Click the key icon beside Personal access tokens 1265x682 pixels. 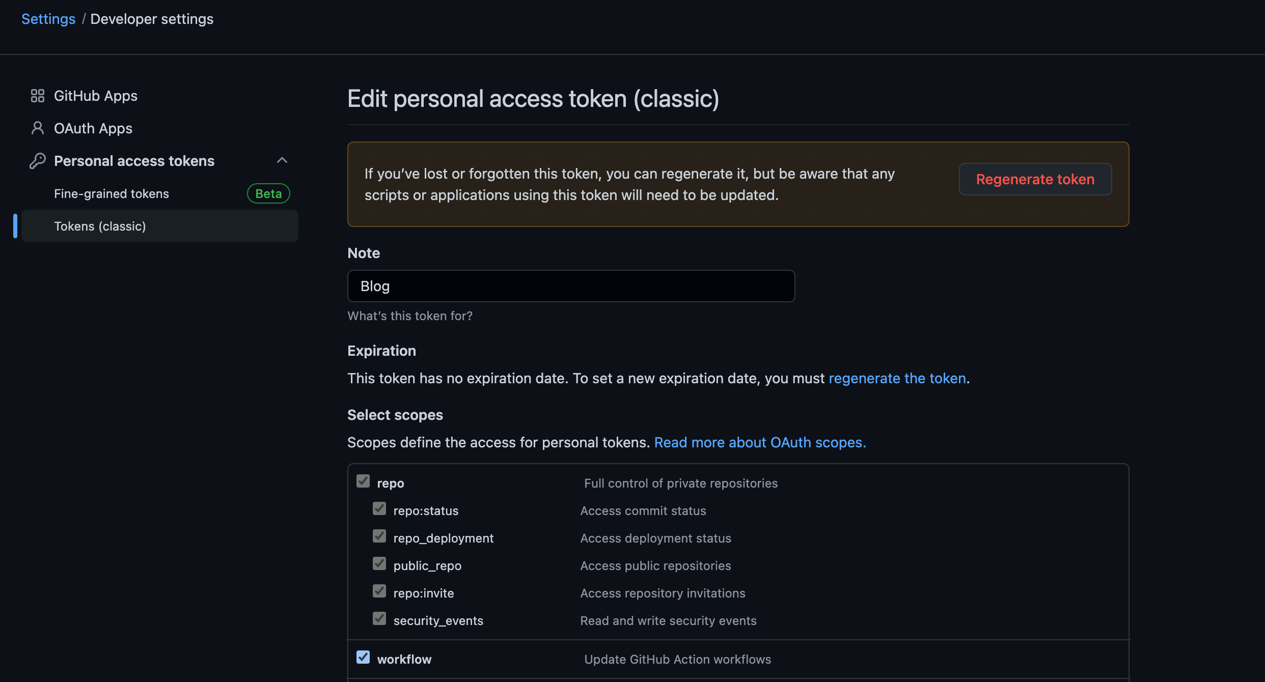(38, 161)
